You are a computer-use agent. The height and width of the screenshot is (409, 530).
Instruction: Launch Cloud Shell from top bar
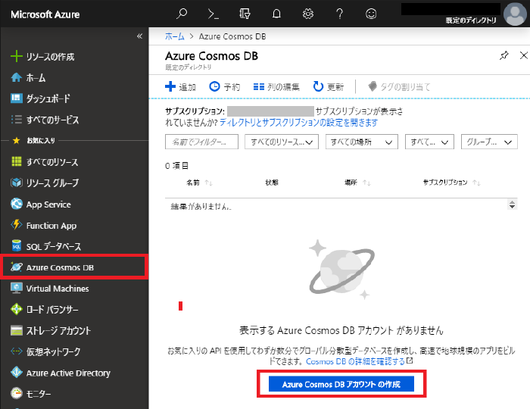click(213, 14)
